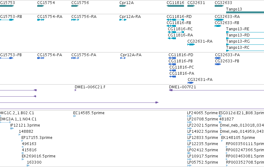Image resolution: width=264 pixels, height=167 pixels.
Task: Select CG11816-RB transcript label
Action: 179,23
